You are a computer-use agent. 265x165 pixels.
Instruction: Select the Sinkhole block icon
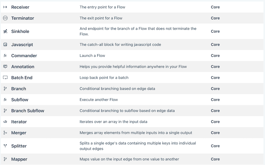point(5,31)
